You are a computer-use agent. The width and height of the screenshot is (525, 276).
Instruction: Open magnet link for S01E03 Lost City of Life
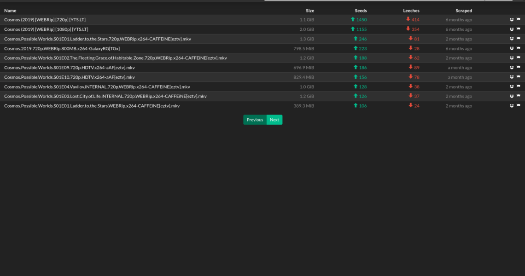pos(512,96)
